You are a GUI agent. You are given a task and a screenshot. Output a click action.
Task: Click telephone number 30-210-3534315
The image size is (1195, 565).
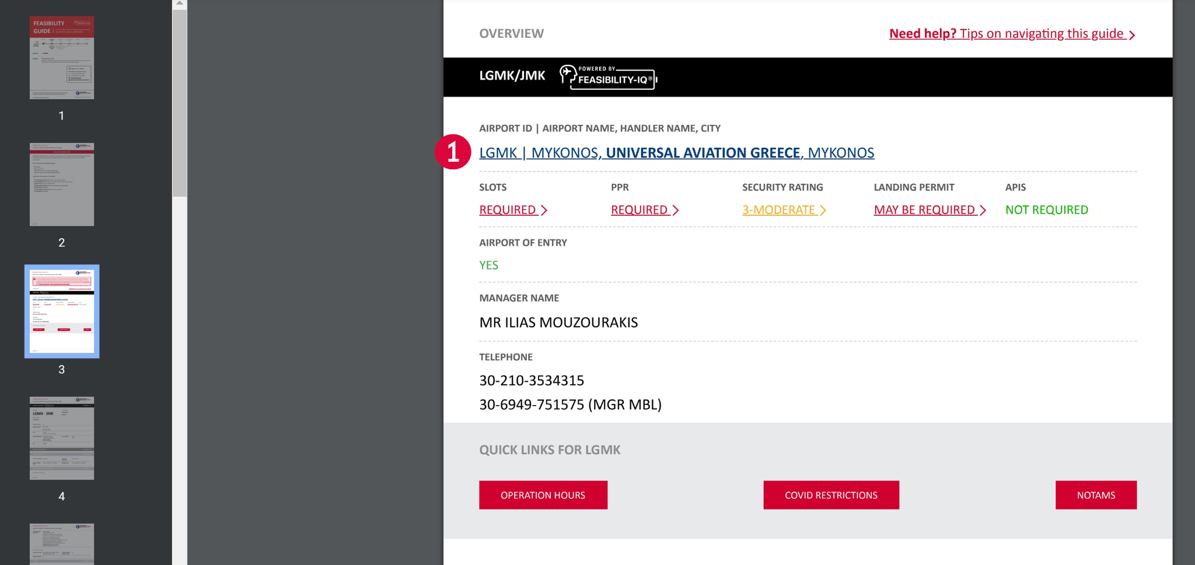coord(532,381)
